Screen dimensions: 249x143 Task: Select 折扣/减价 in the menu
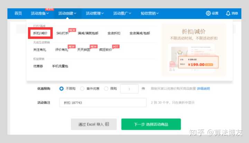coord(40,33)
